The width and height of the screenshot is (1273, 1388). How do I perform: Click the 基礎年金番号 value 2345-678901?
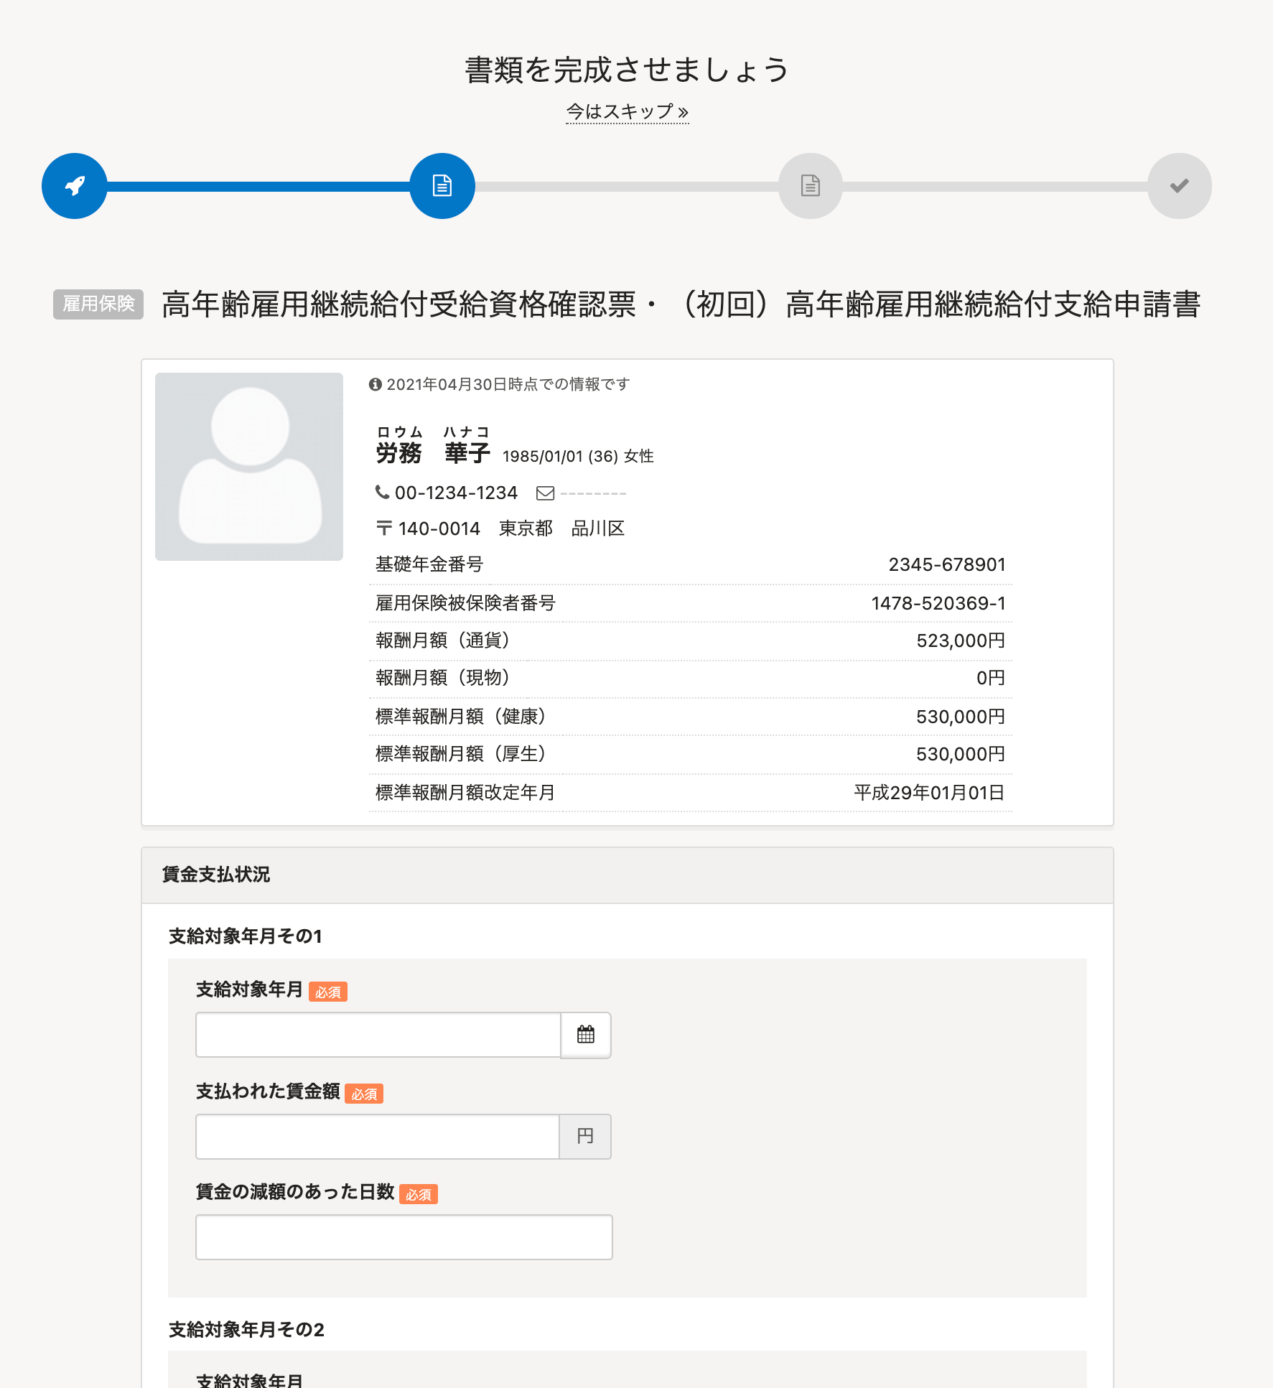pyautogui.click(x=947, y=564)
